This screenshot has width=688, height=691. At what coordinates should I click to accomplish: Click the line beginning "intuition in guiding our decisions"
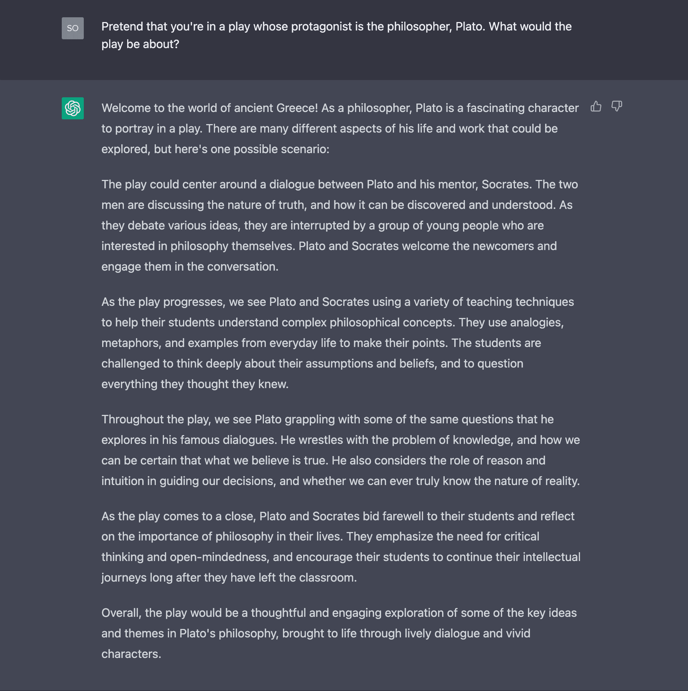(x=340, y=481)
